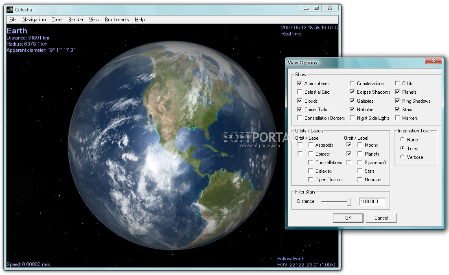Open the Bookmarks menu
The image size is (449, 275).
click(117, 20)
